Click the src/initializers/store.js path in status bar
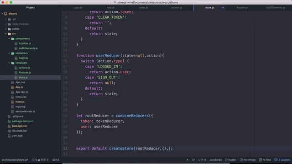292x164 pixels. (15, 160)
